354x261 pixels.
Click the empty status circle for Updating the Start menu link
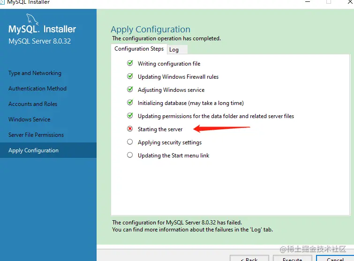coord(130,155)
